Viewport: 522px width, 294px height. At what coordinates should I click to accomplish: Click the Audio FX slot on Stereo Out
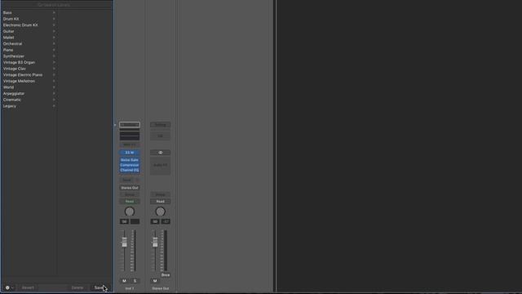coord(160,165)
